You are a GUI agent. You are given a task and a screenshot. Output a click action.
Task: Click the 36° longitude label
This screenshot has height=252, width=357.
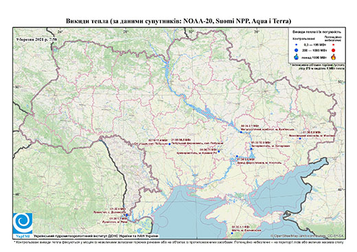tap(257, 32)
